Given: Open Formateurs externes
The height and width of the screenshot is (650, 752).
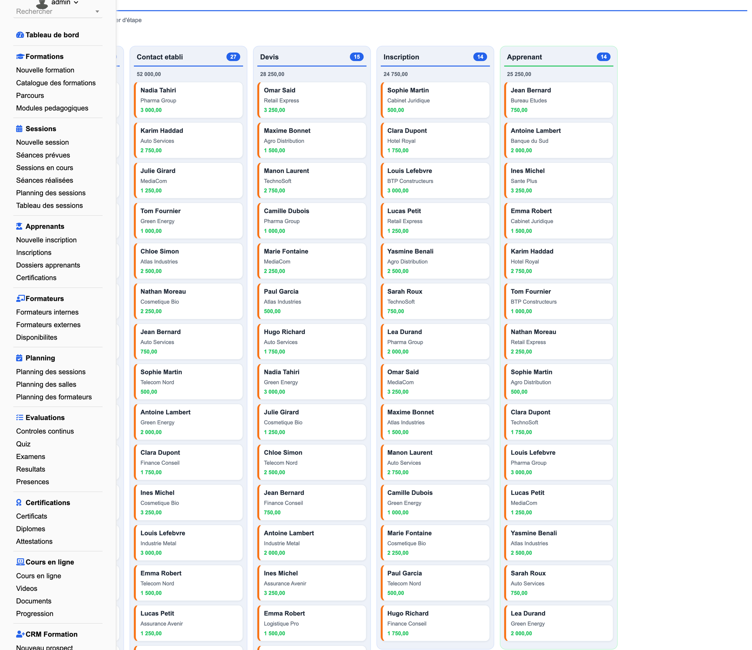Looking at the screenshot, I should 48,325.
